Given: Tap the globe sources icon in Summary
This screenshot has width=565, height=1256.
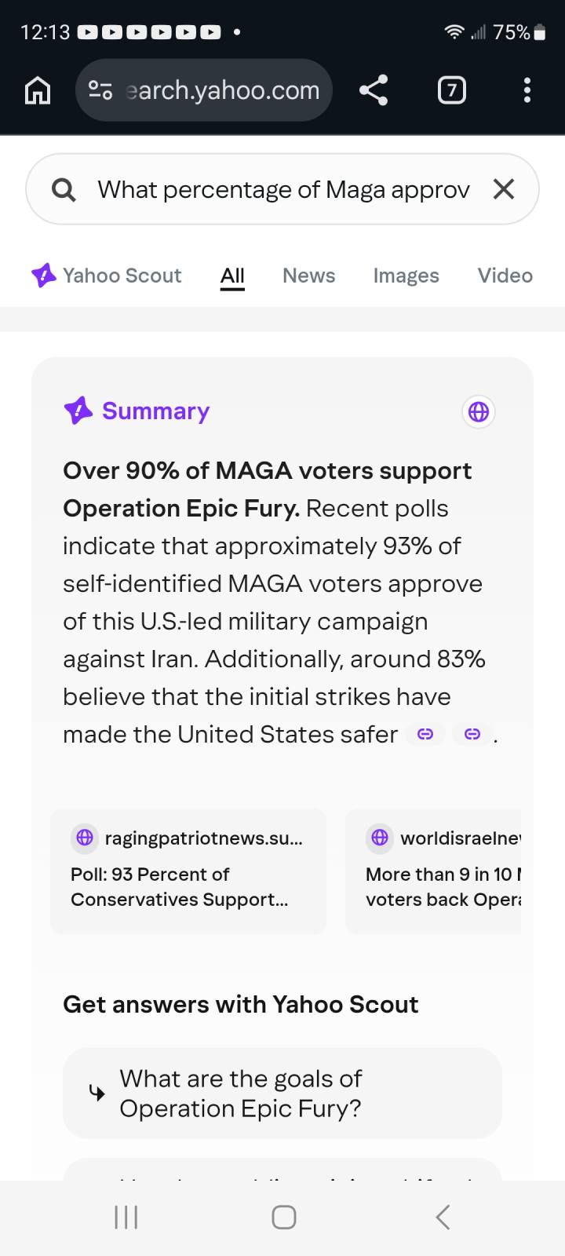Looking at the screenshot, I should (479, 411).
